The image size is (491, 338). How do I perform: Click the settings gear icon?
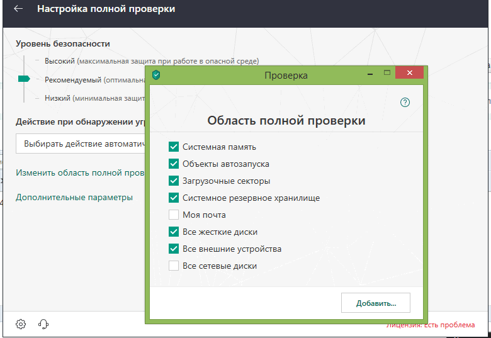pos(21,324)
